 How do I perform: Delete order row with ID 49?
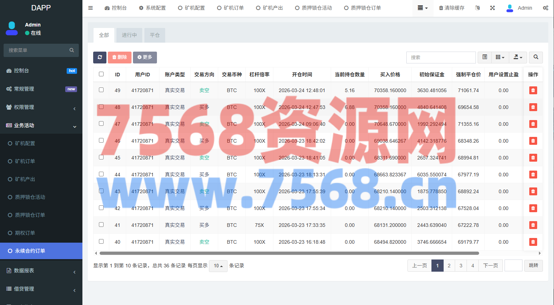click(x=533, y=90)
